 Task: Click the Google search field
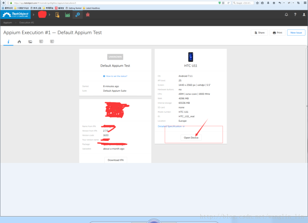tap(243, 3)
